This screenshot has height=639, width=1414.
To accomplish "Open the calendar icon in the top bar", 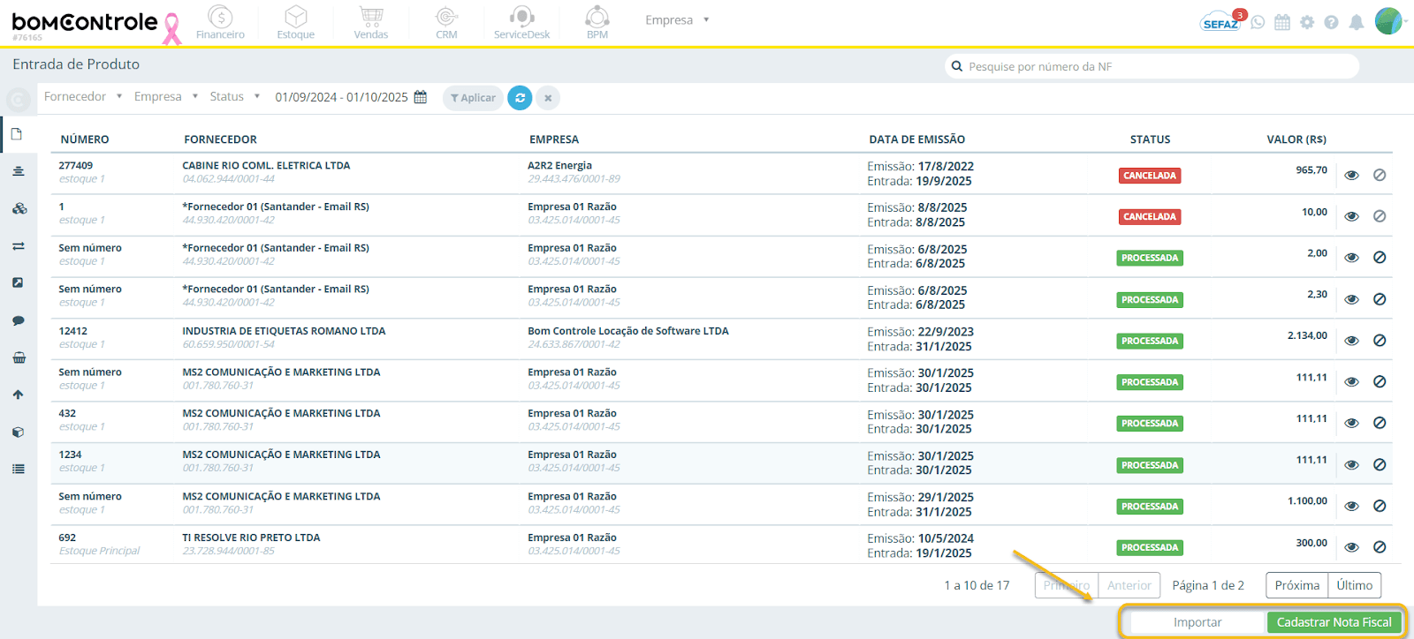I will click(1282, 22).
